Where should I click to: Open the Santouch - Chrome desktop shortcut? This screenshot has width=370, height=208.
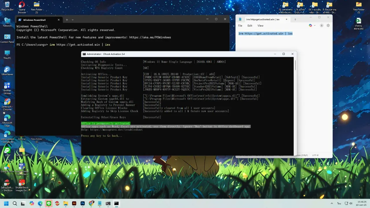7,105
